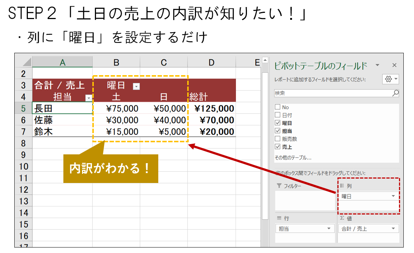
Task: Click the empty フィルター area box
Action: (x=305, y=201)
